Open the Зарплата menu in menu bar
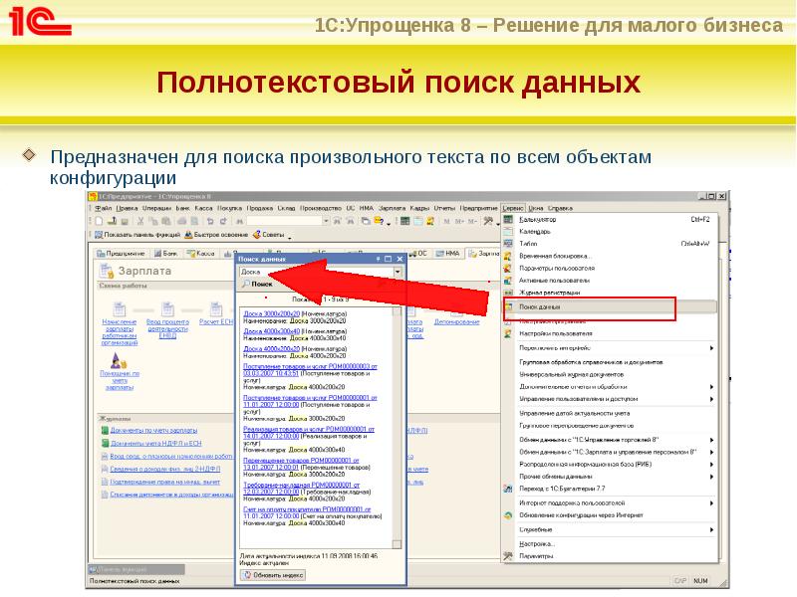The image size is (797, 597). point(392,208)
